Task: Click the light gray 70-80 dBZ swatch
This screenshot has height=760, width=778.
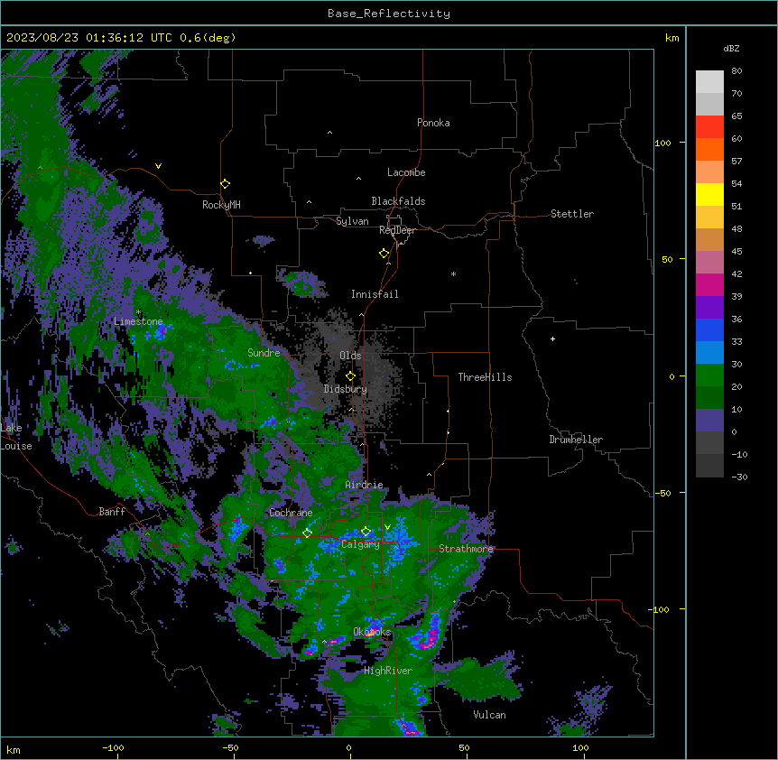Action: [709, 82]
